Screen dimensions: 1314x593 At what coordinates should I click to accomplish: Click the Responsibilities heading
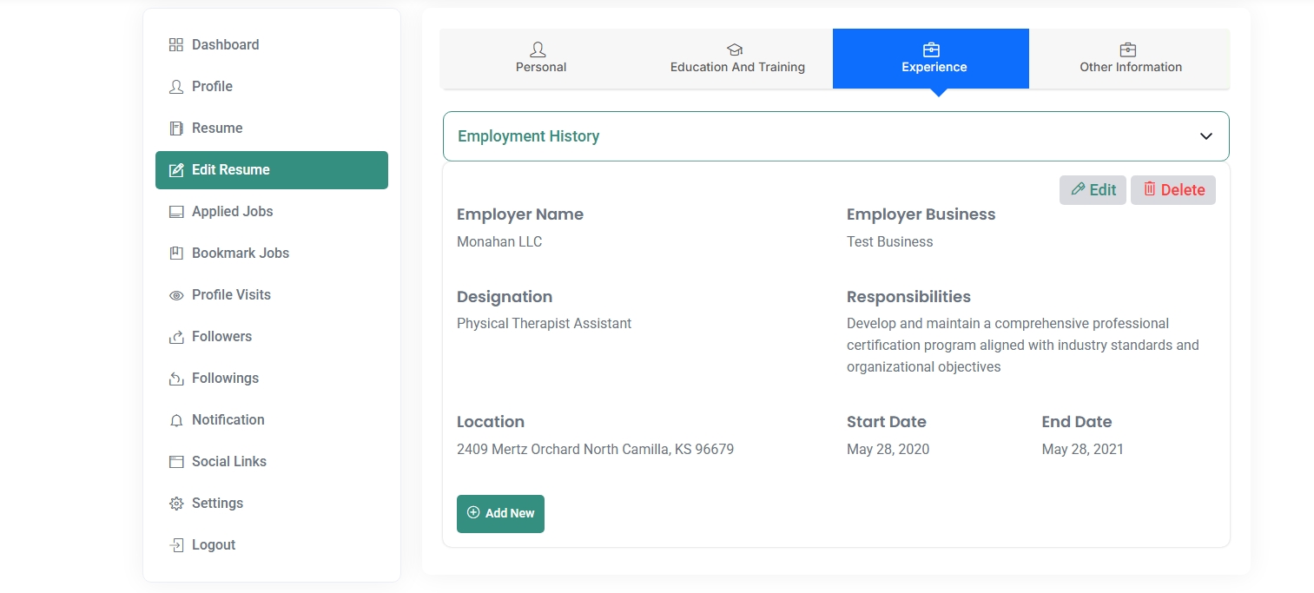908,297
